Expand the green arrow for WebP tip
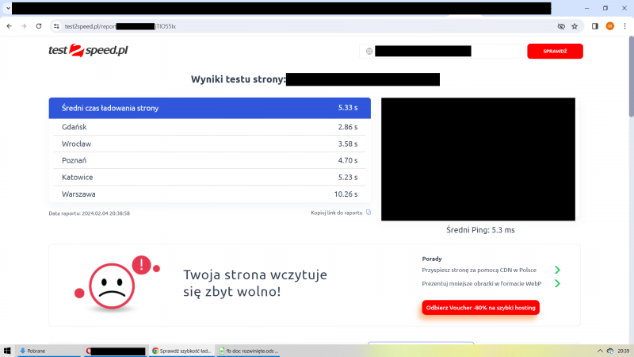 click(557, 284)
